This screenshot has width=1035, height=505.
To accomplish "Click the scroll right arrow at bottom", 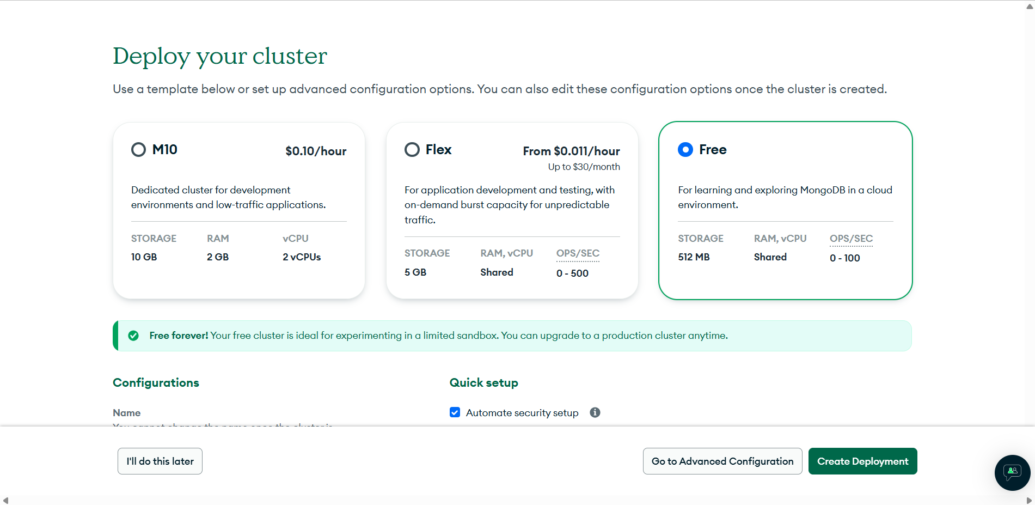I will (x=1029, y=500).
